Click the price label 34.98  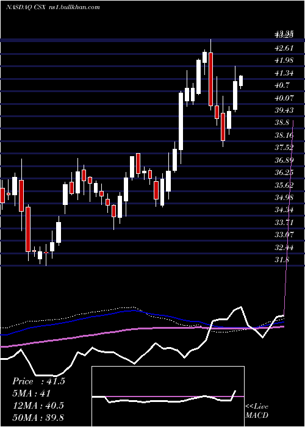284,198
